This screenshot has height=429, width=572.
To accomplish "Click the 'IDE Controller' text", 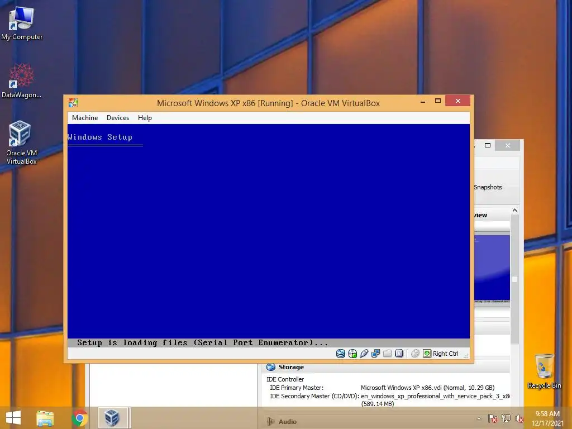I will 285,379.
